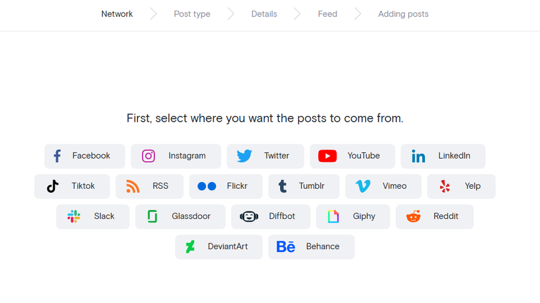Image resolution: width=540 pixels, height=303 pixels.
Task: Jump to Adding posts step
Action: click(403, 14)
